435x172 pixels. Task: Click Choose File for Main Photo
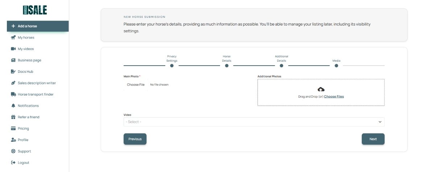(x=136, y=85)
